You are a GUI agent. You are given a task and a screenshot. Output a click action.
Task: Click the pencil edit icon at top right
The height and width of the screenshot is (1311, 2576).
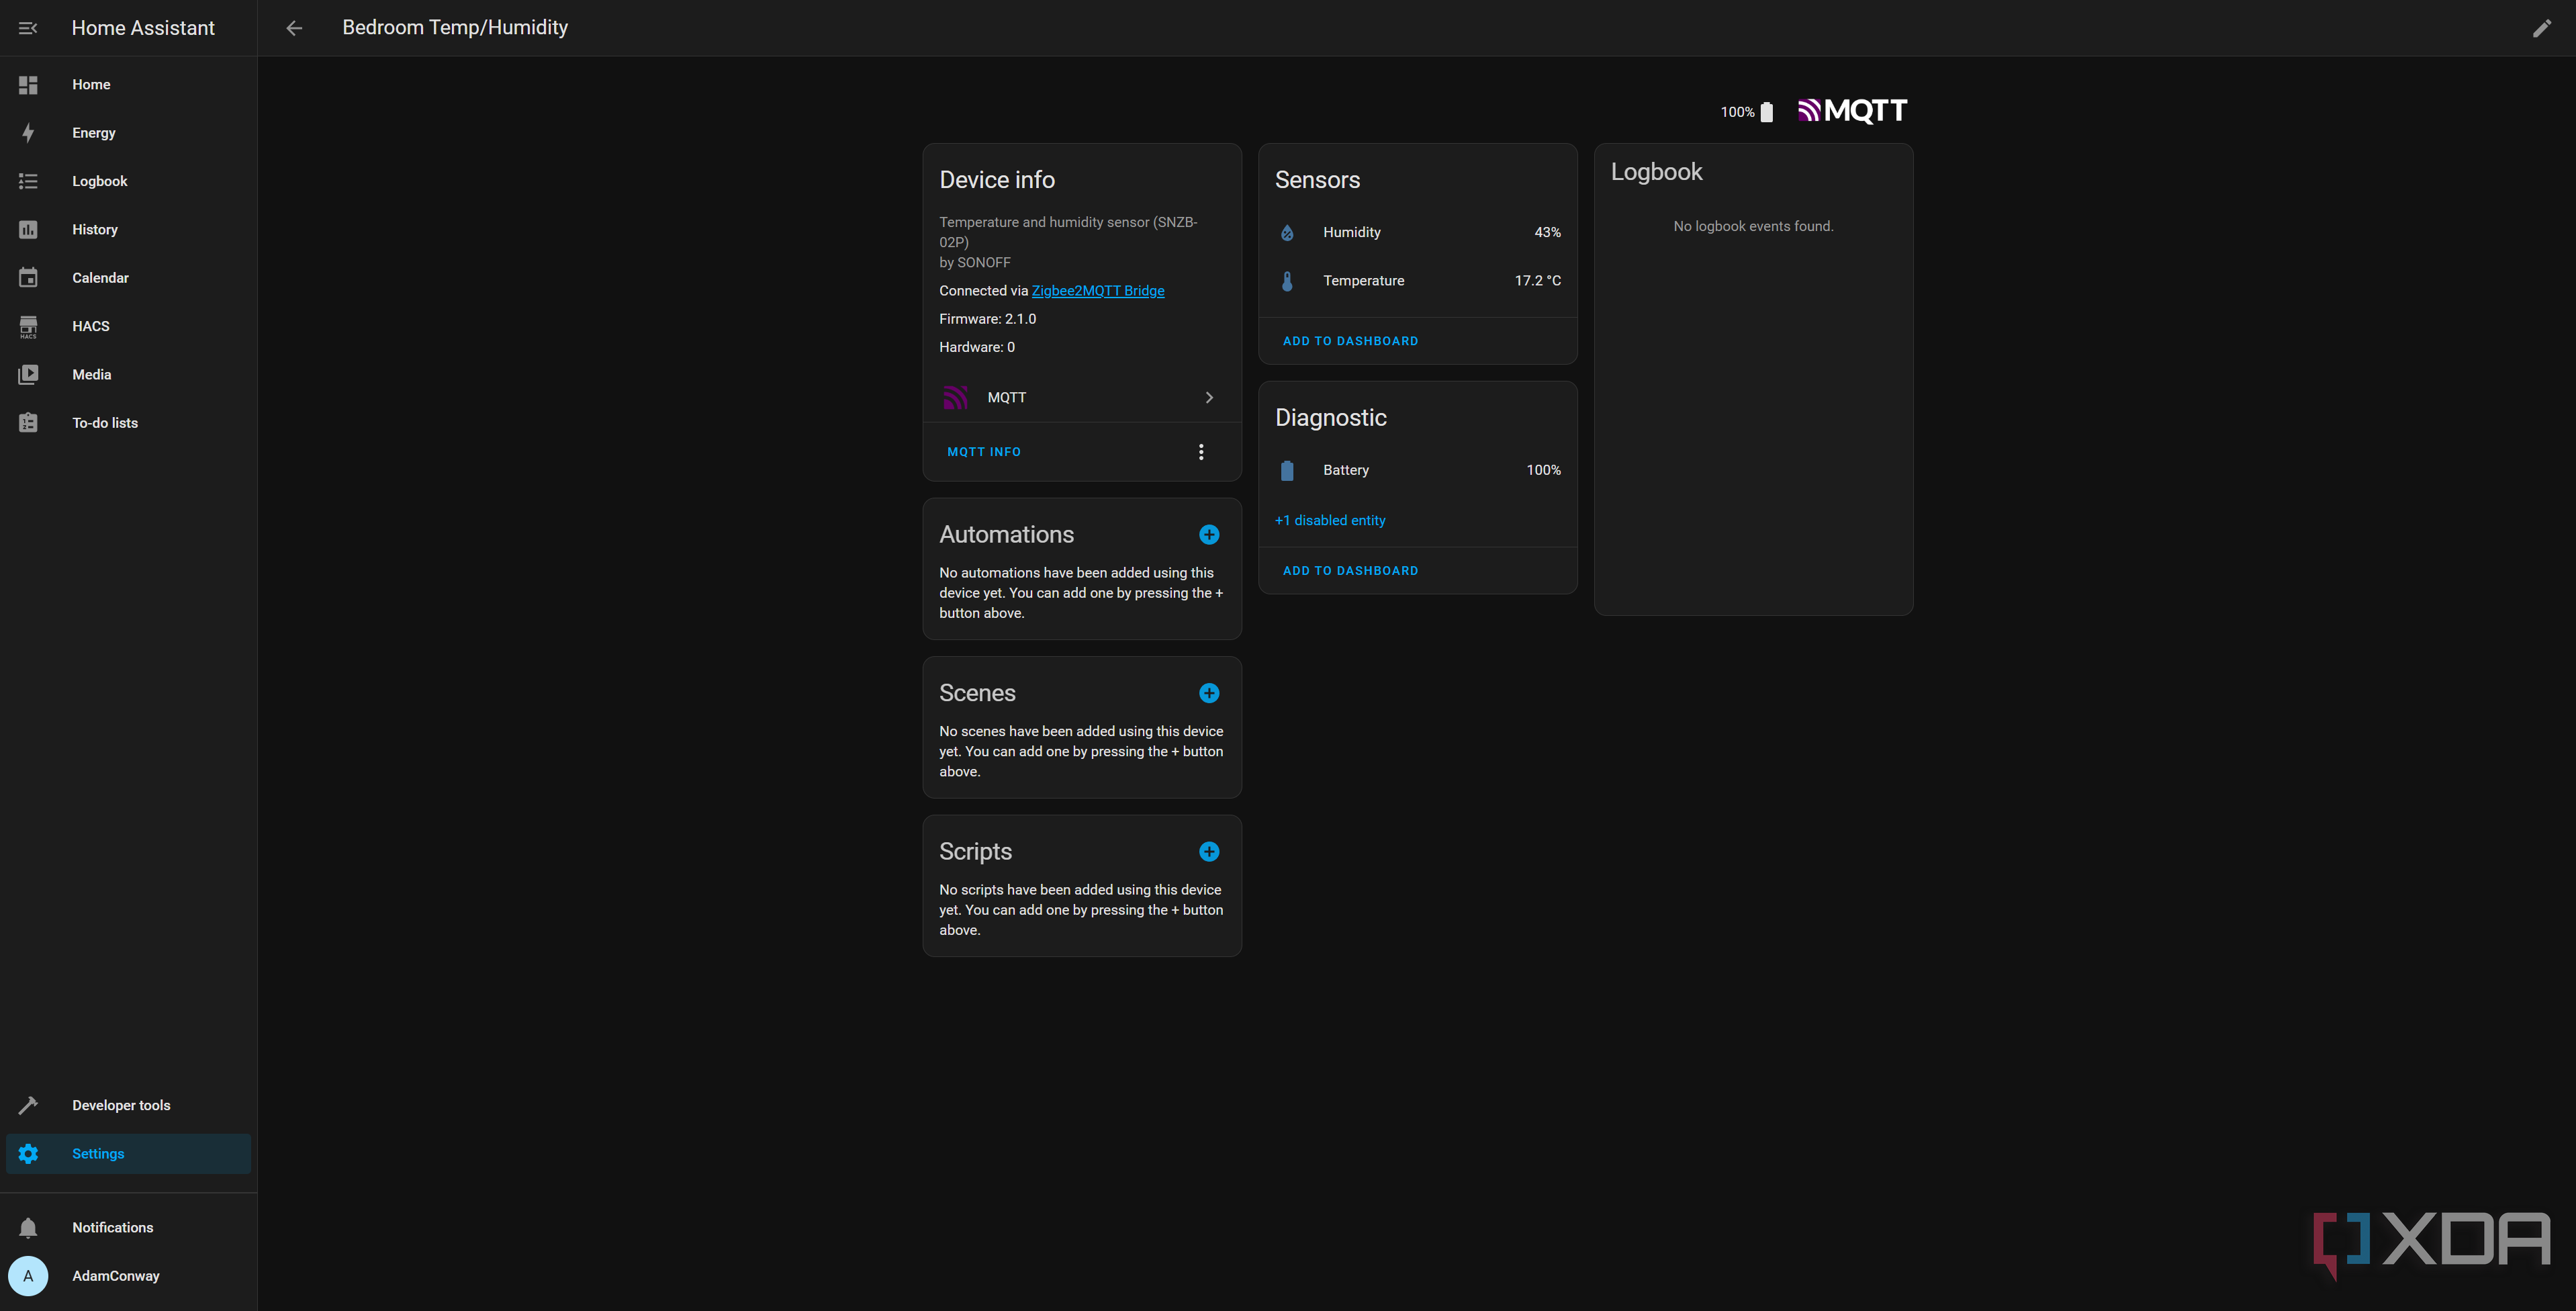click(x=2541, y=28)
